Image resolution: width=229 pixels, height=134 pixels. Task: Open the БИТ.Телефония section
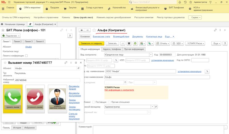[x=174, y=9]
